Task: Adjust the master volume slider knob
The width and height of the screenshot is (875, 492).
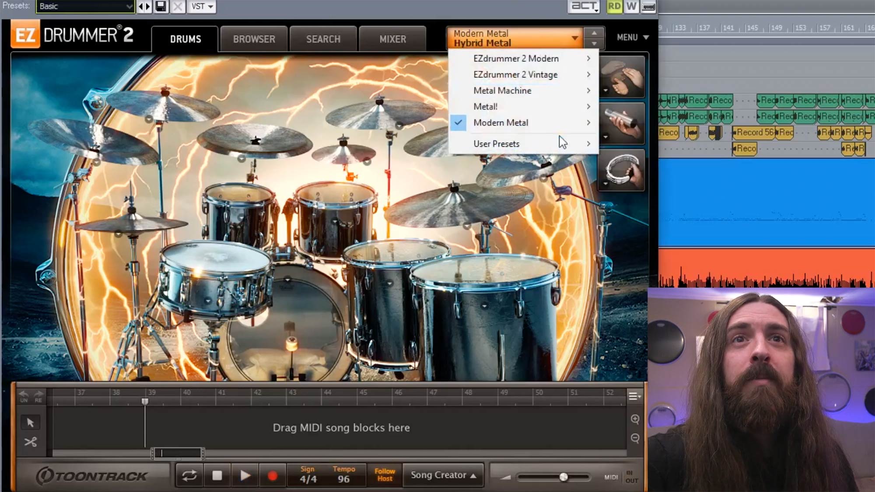Action: tap(563, 477)
